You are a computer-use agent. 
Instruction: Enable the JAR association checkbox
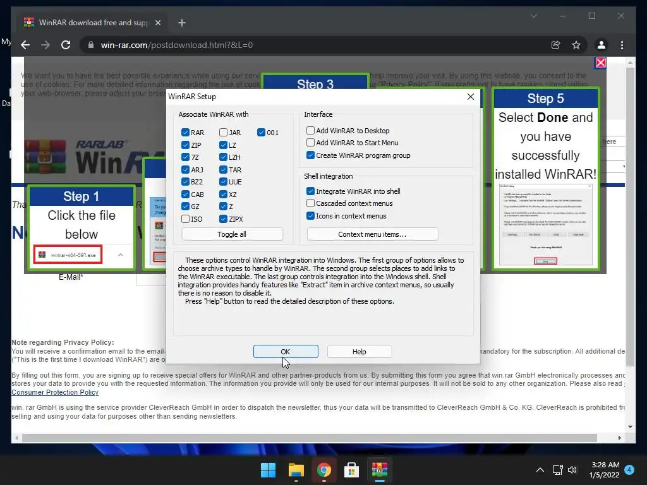click(223, 133)
